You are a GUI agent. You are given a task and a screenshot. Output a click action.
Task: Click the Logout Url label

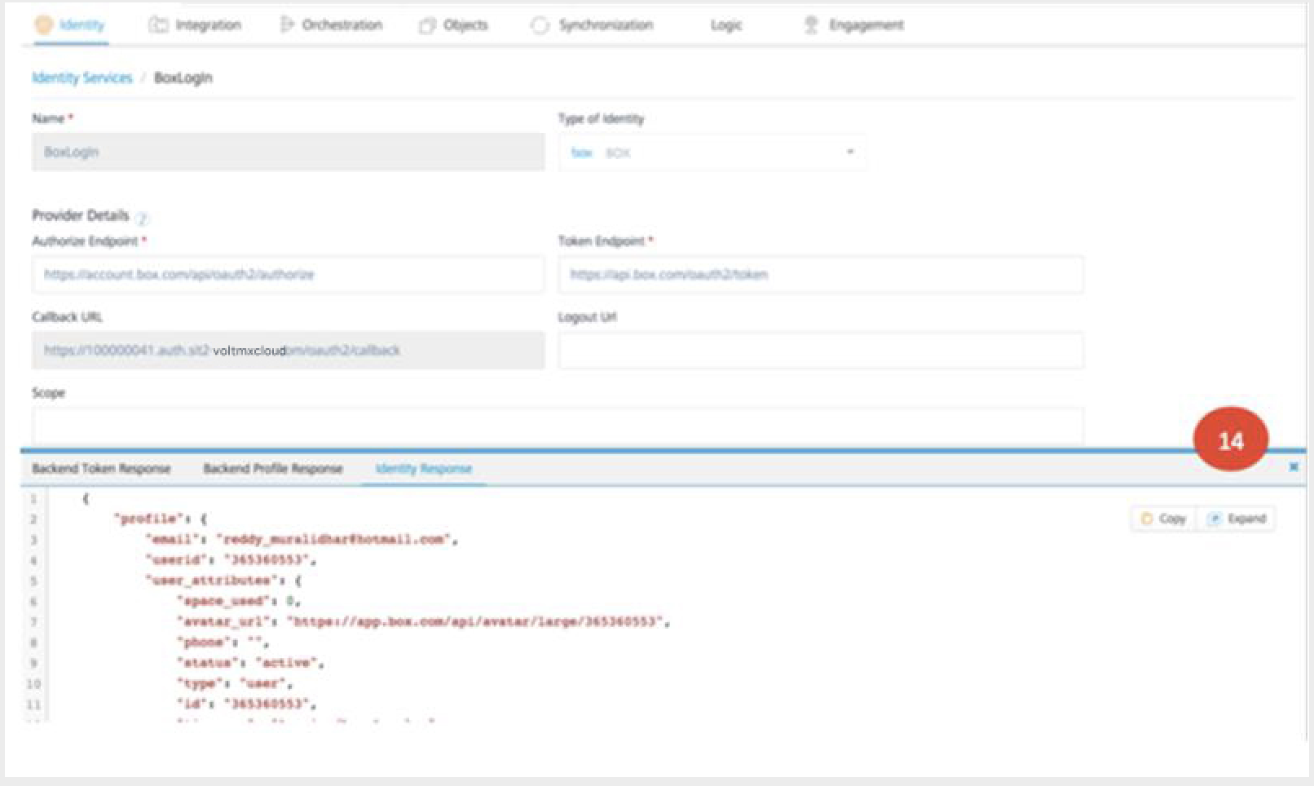(587, 316)
